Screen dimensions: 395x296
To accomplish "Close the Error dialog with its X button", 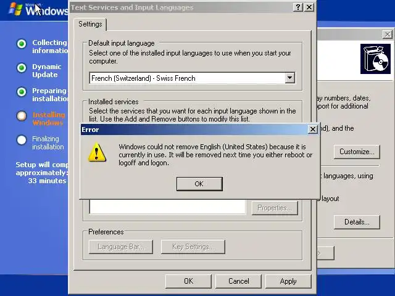I will [312, 129].
